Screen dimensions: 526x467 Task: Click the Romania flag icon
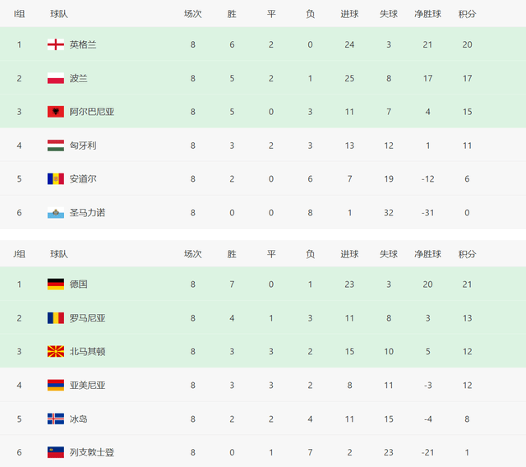tap(56, 318)
